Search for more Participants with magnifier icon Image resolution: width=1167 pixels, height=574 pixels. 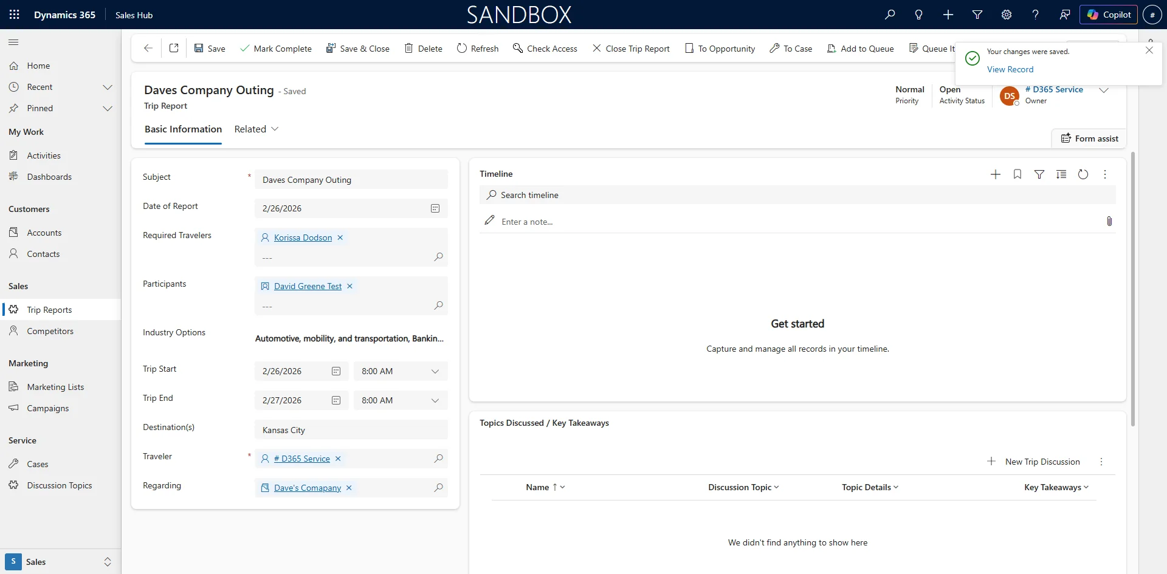pyautogui.click(x=439, y=306)
